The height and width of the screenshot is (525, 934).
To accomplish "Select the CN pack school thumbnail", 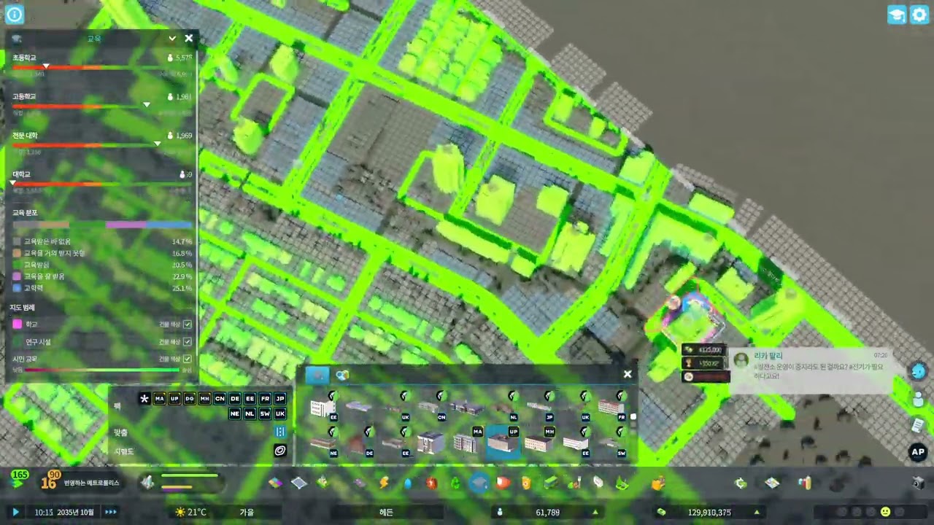I will (431, 406).
